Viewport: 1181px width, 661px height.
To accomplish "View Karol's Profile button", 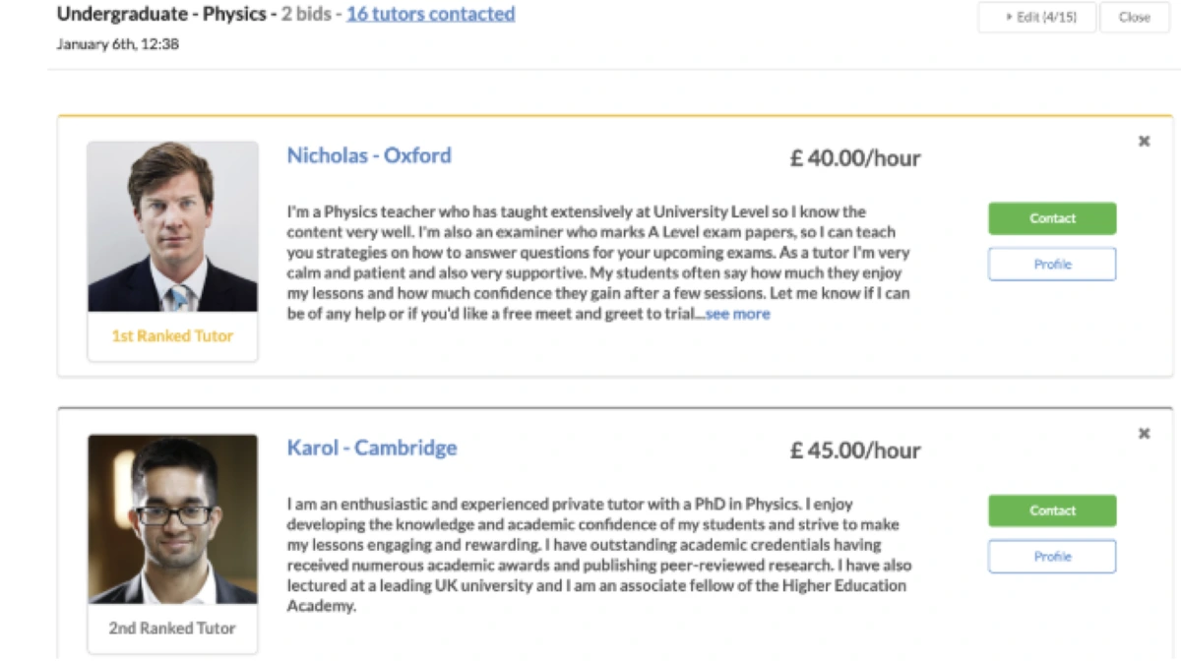I will click(1052, 556).
